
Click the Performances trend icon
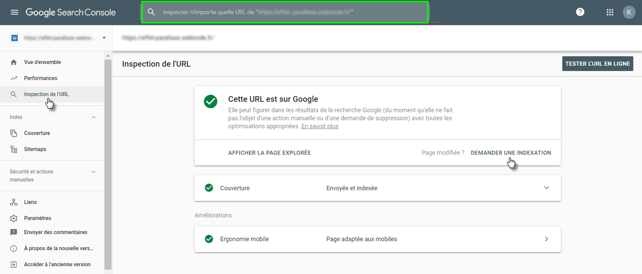(x=14, y=78)
